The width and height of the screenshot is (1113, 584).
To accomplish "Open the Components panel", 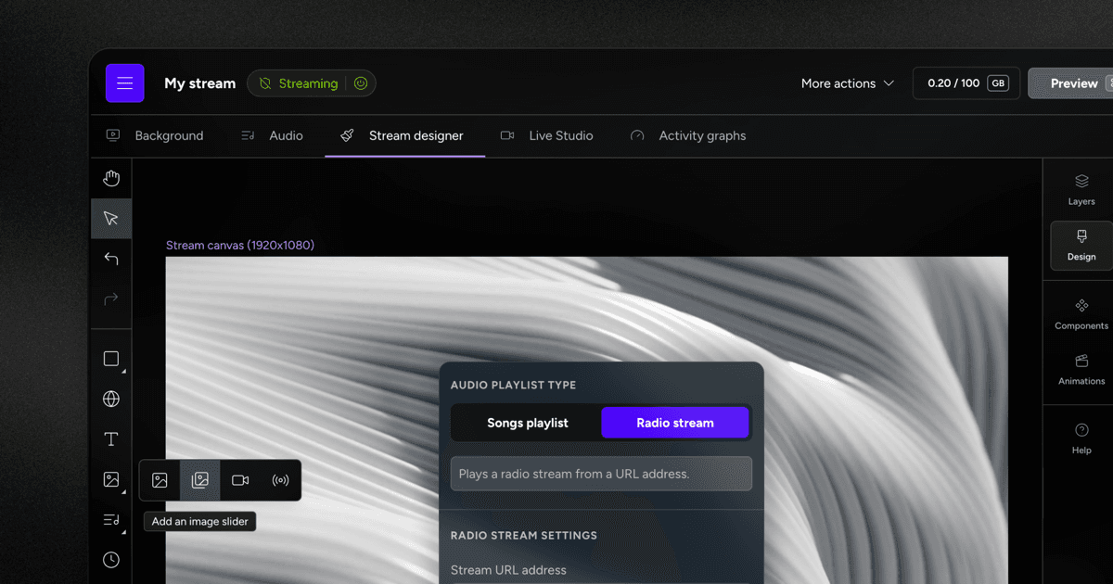I will (1081, 314).
